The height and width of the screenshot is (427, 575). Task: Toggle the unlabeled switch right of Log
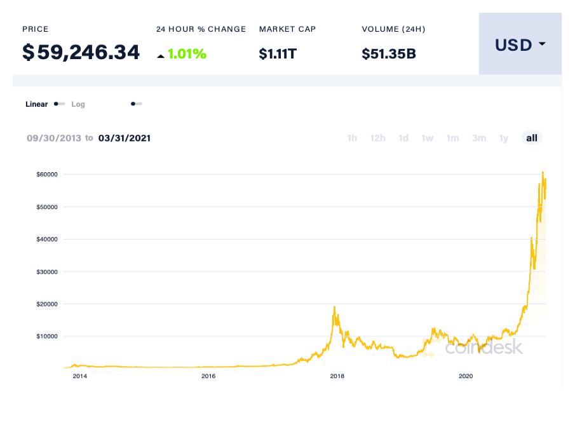137,104
